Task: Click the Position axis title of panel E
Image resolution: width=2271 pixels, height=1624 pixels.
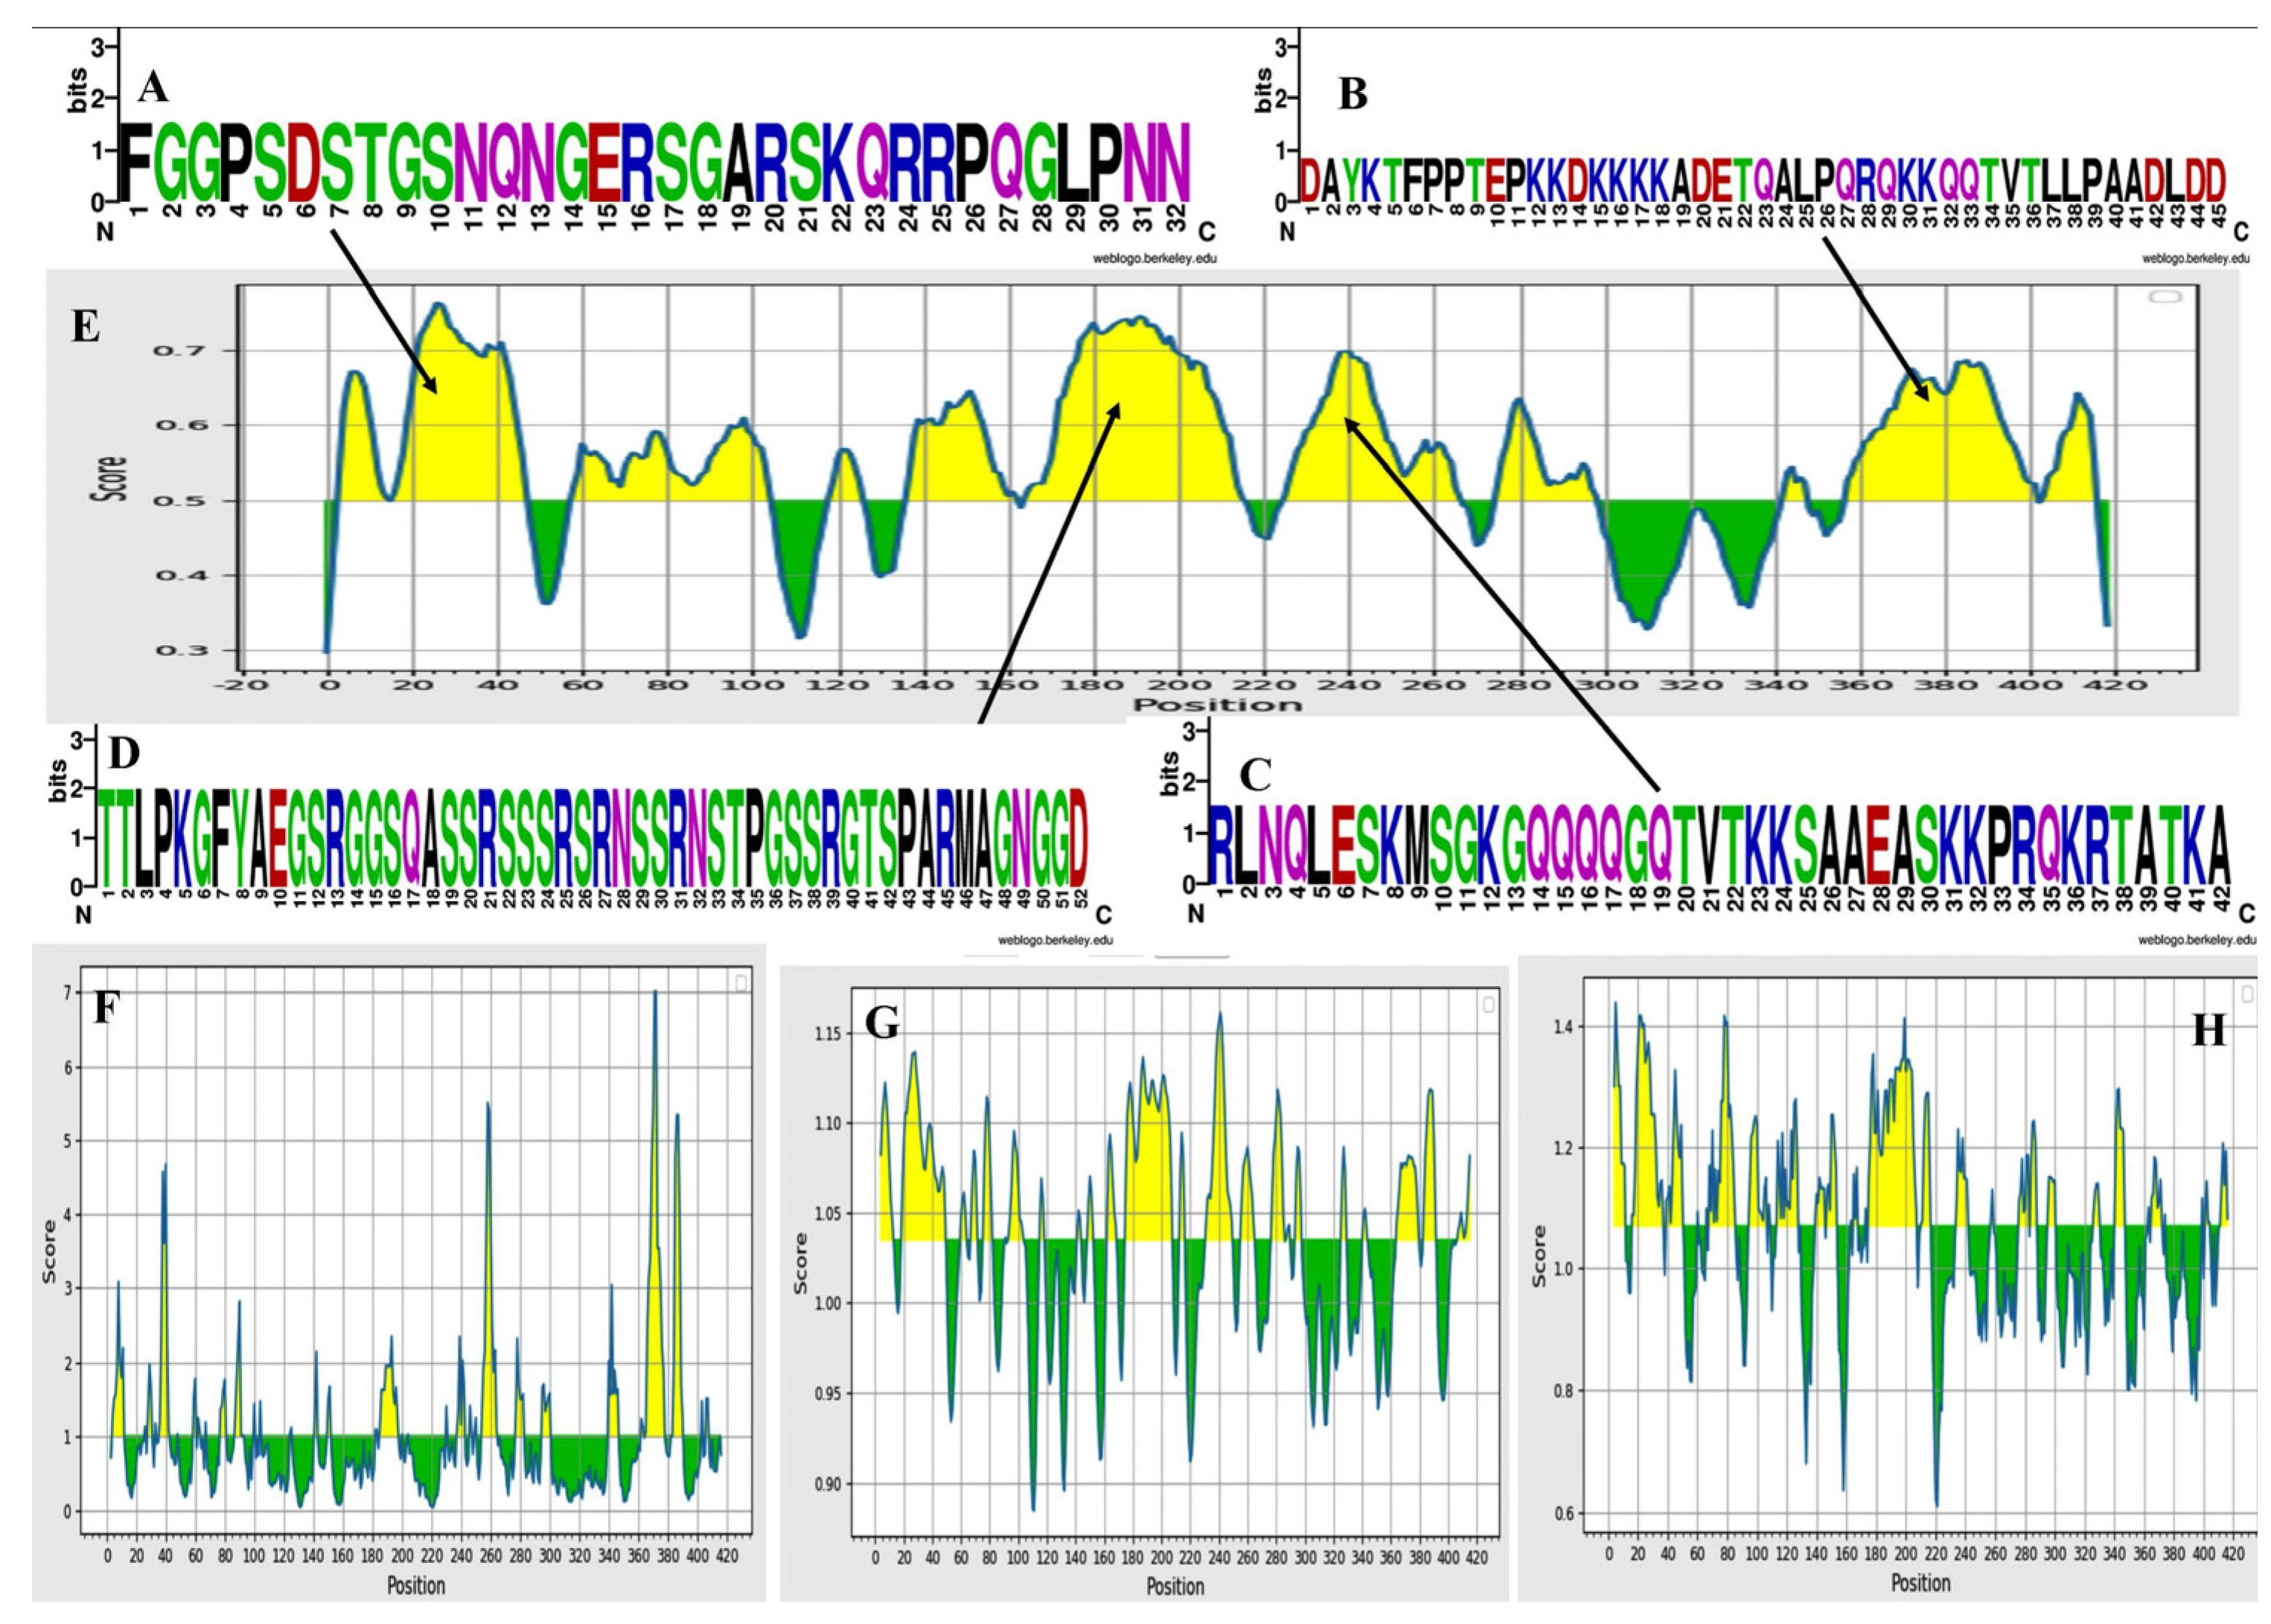Action: coord(1217,705)
